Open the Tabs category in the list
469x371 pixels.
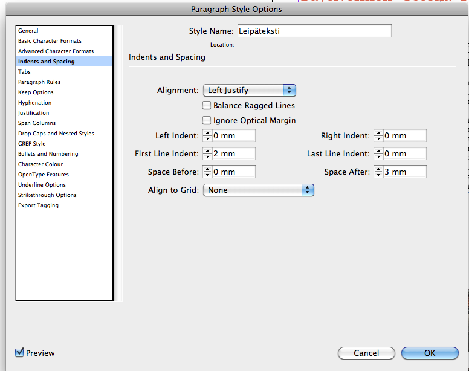coord(25,72)
